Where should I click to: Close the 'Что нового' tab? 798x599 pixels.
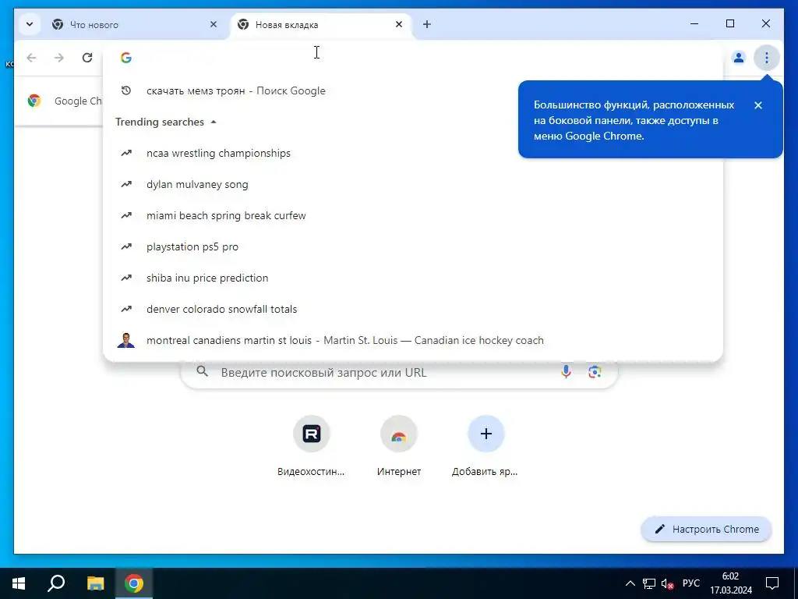pos(214,24)
